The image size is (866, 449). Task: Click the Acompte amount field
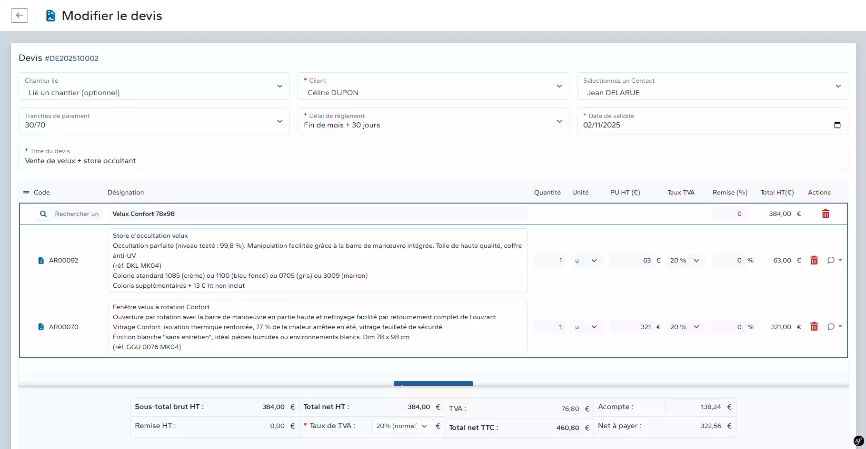tap(695, 407)
